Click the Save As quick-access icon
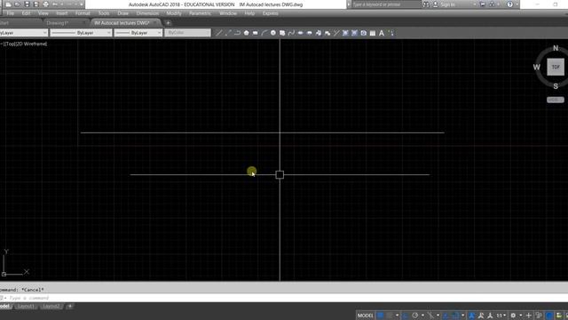 pos(35,4)
